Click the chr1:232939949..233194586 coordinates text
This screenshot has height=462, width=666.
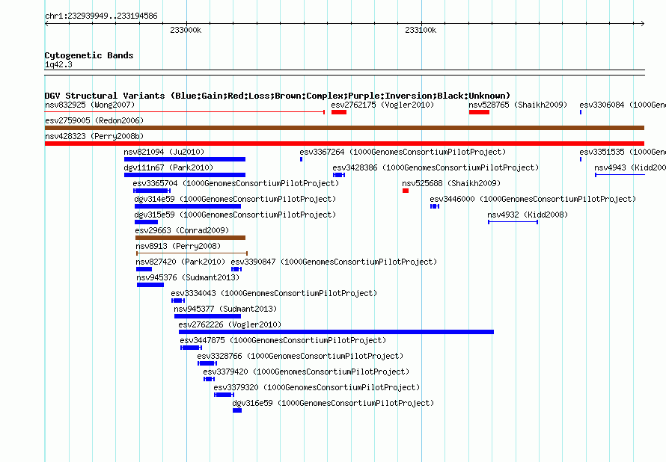(x=101, y=16)
